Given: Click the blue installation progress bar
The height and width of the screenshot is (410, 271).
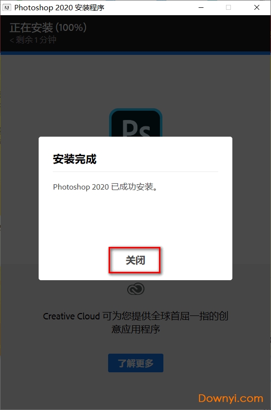Looking at the screenshot, I should (x=135, y=53).
